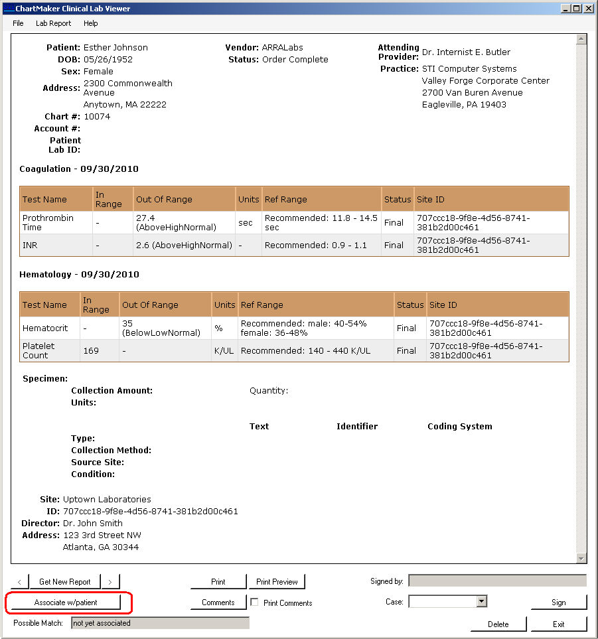Open the Help menu
This screenshot has height=639, width=598.
[90, 23]
